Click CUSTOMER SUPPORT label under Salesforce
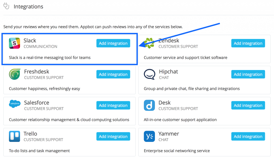 44,108
